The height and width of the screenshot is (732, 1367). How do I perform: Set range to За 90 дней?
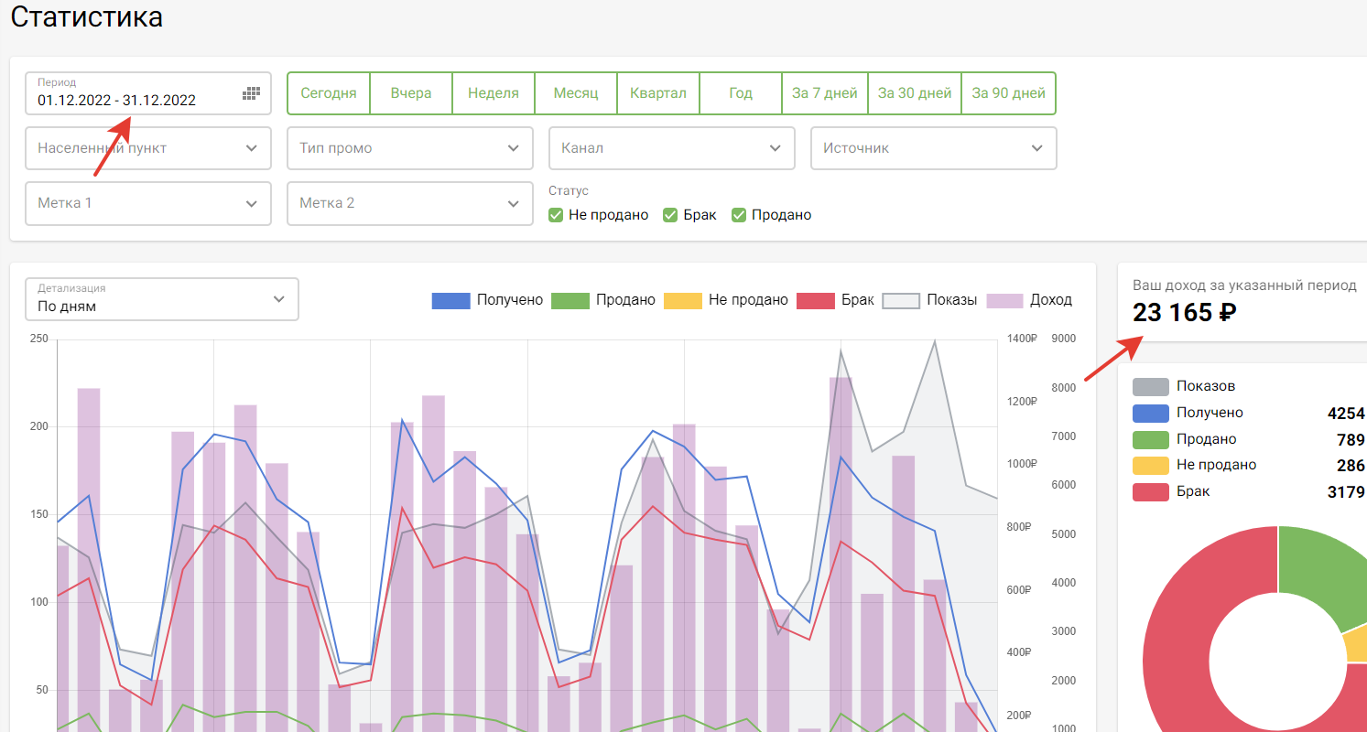tap(1009, 93)
